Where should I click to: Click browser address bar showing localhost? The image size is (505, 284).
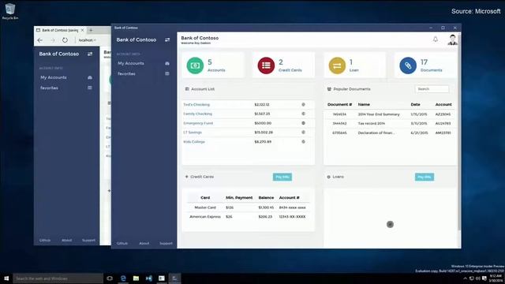88,40
